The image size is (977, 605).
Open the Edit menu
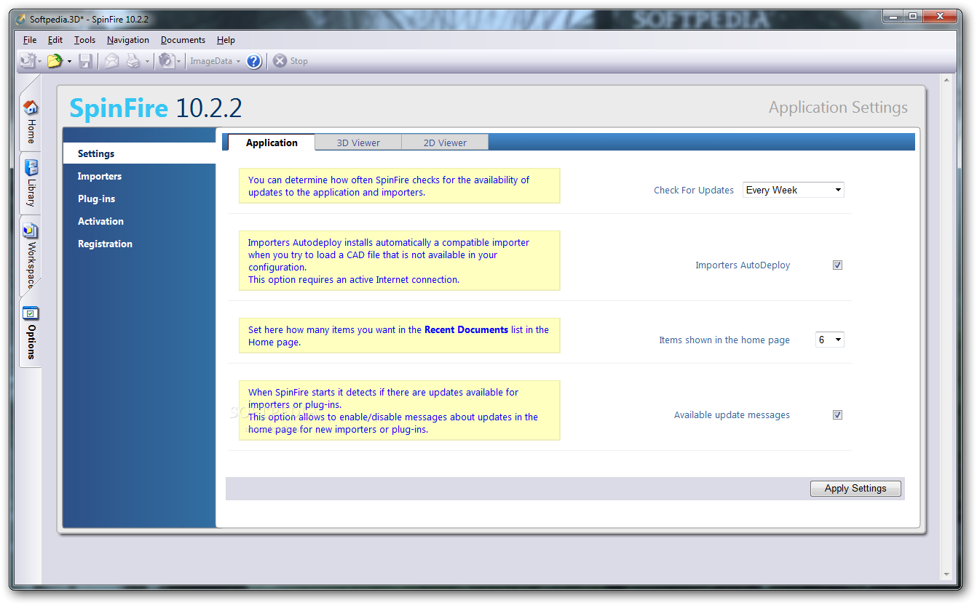coord(55,40)
